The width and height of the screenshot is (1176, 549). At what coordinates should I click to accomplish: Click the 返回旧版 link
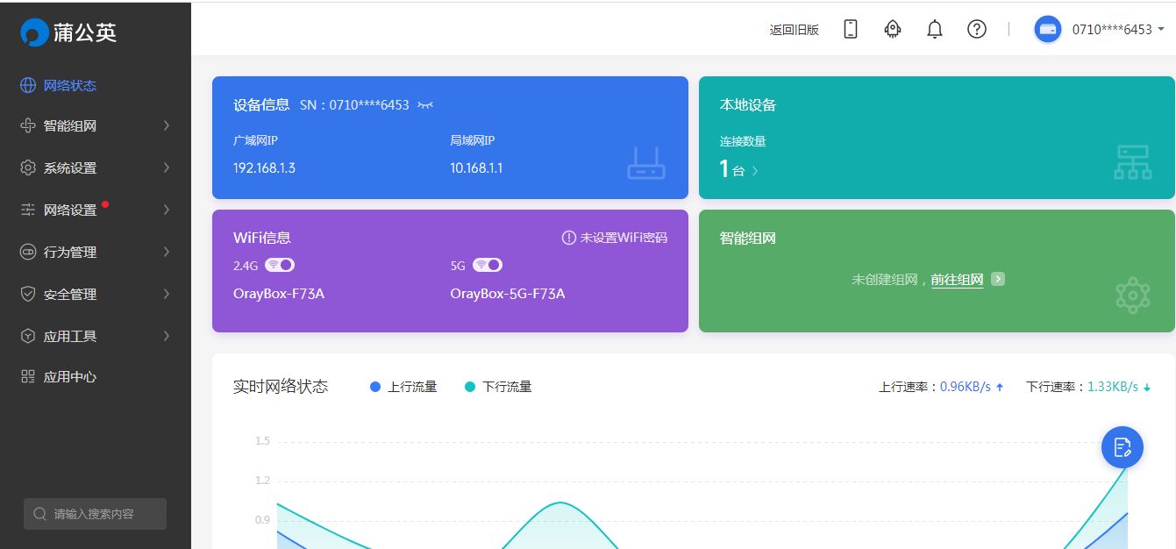(795, 30)
